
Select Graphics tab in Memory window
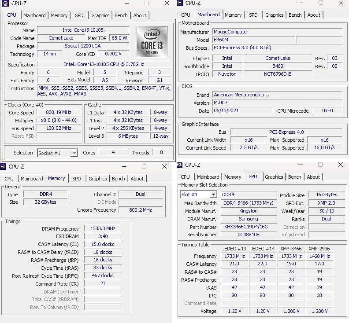coord(97,179)
